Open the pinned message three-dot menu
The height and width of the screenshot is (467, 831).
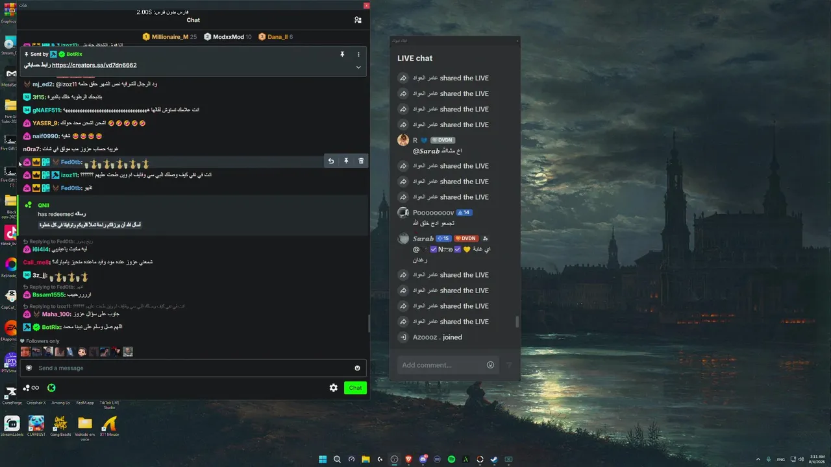click(x=358, y=54)
